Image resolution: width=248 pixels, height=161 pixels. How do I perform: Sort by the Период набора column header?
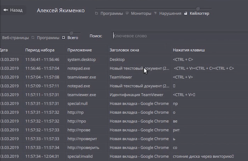(40, 50)
